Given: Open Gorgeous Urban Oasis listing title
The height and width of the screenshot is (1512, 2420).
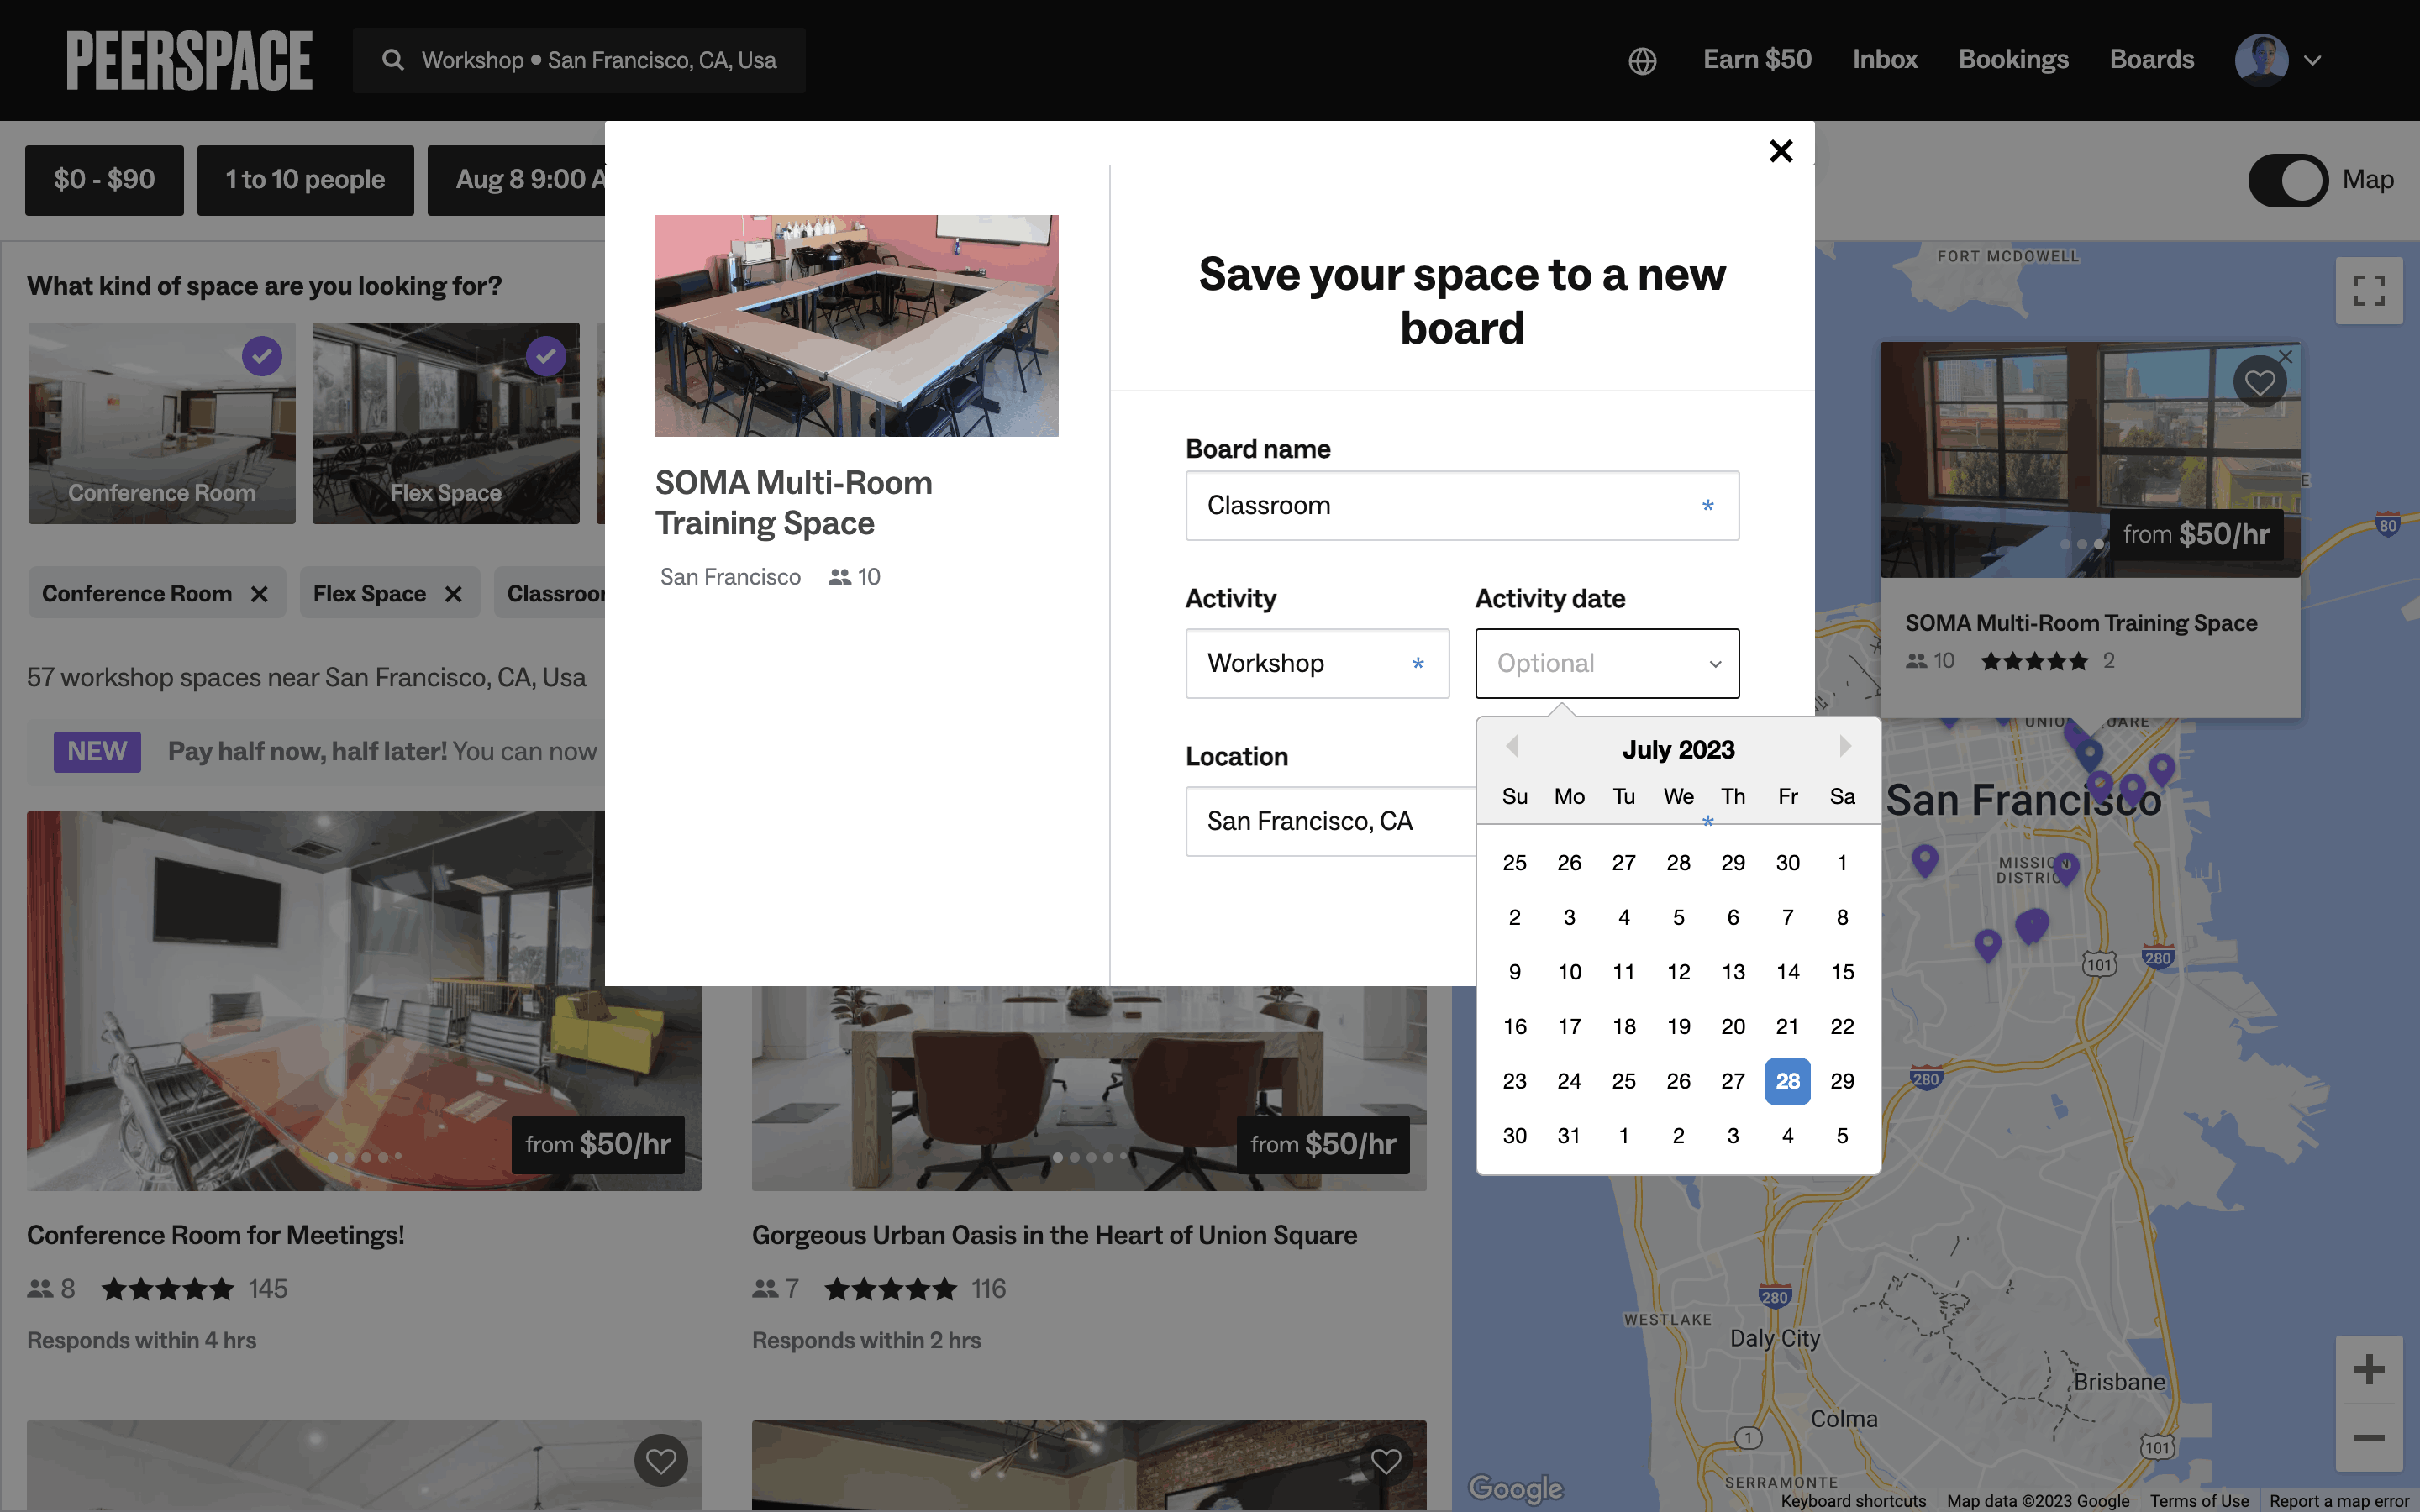Looking at the screenshot, I should (x=1054, y=1235).
